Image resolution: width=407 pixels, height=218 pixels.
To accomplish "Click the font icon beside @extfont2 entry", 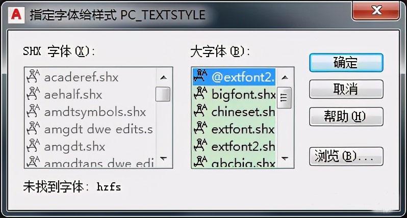I will (x=202, y=77).
